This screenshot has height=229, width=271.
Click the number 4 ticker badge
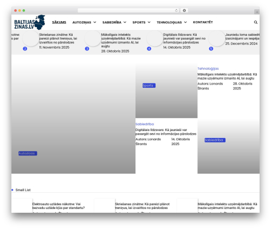coord(149,49)
